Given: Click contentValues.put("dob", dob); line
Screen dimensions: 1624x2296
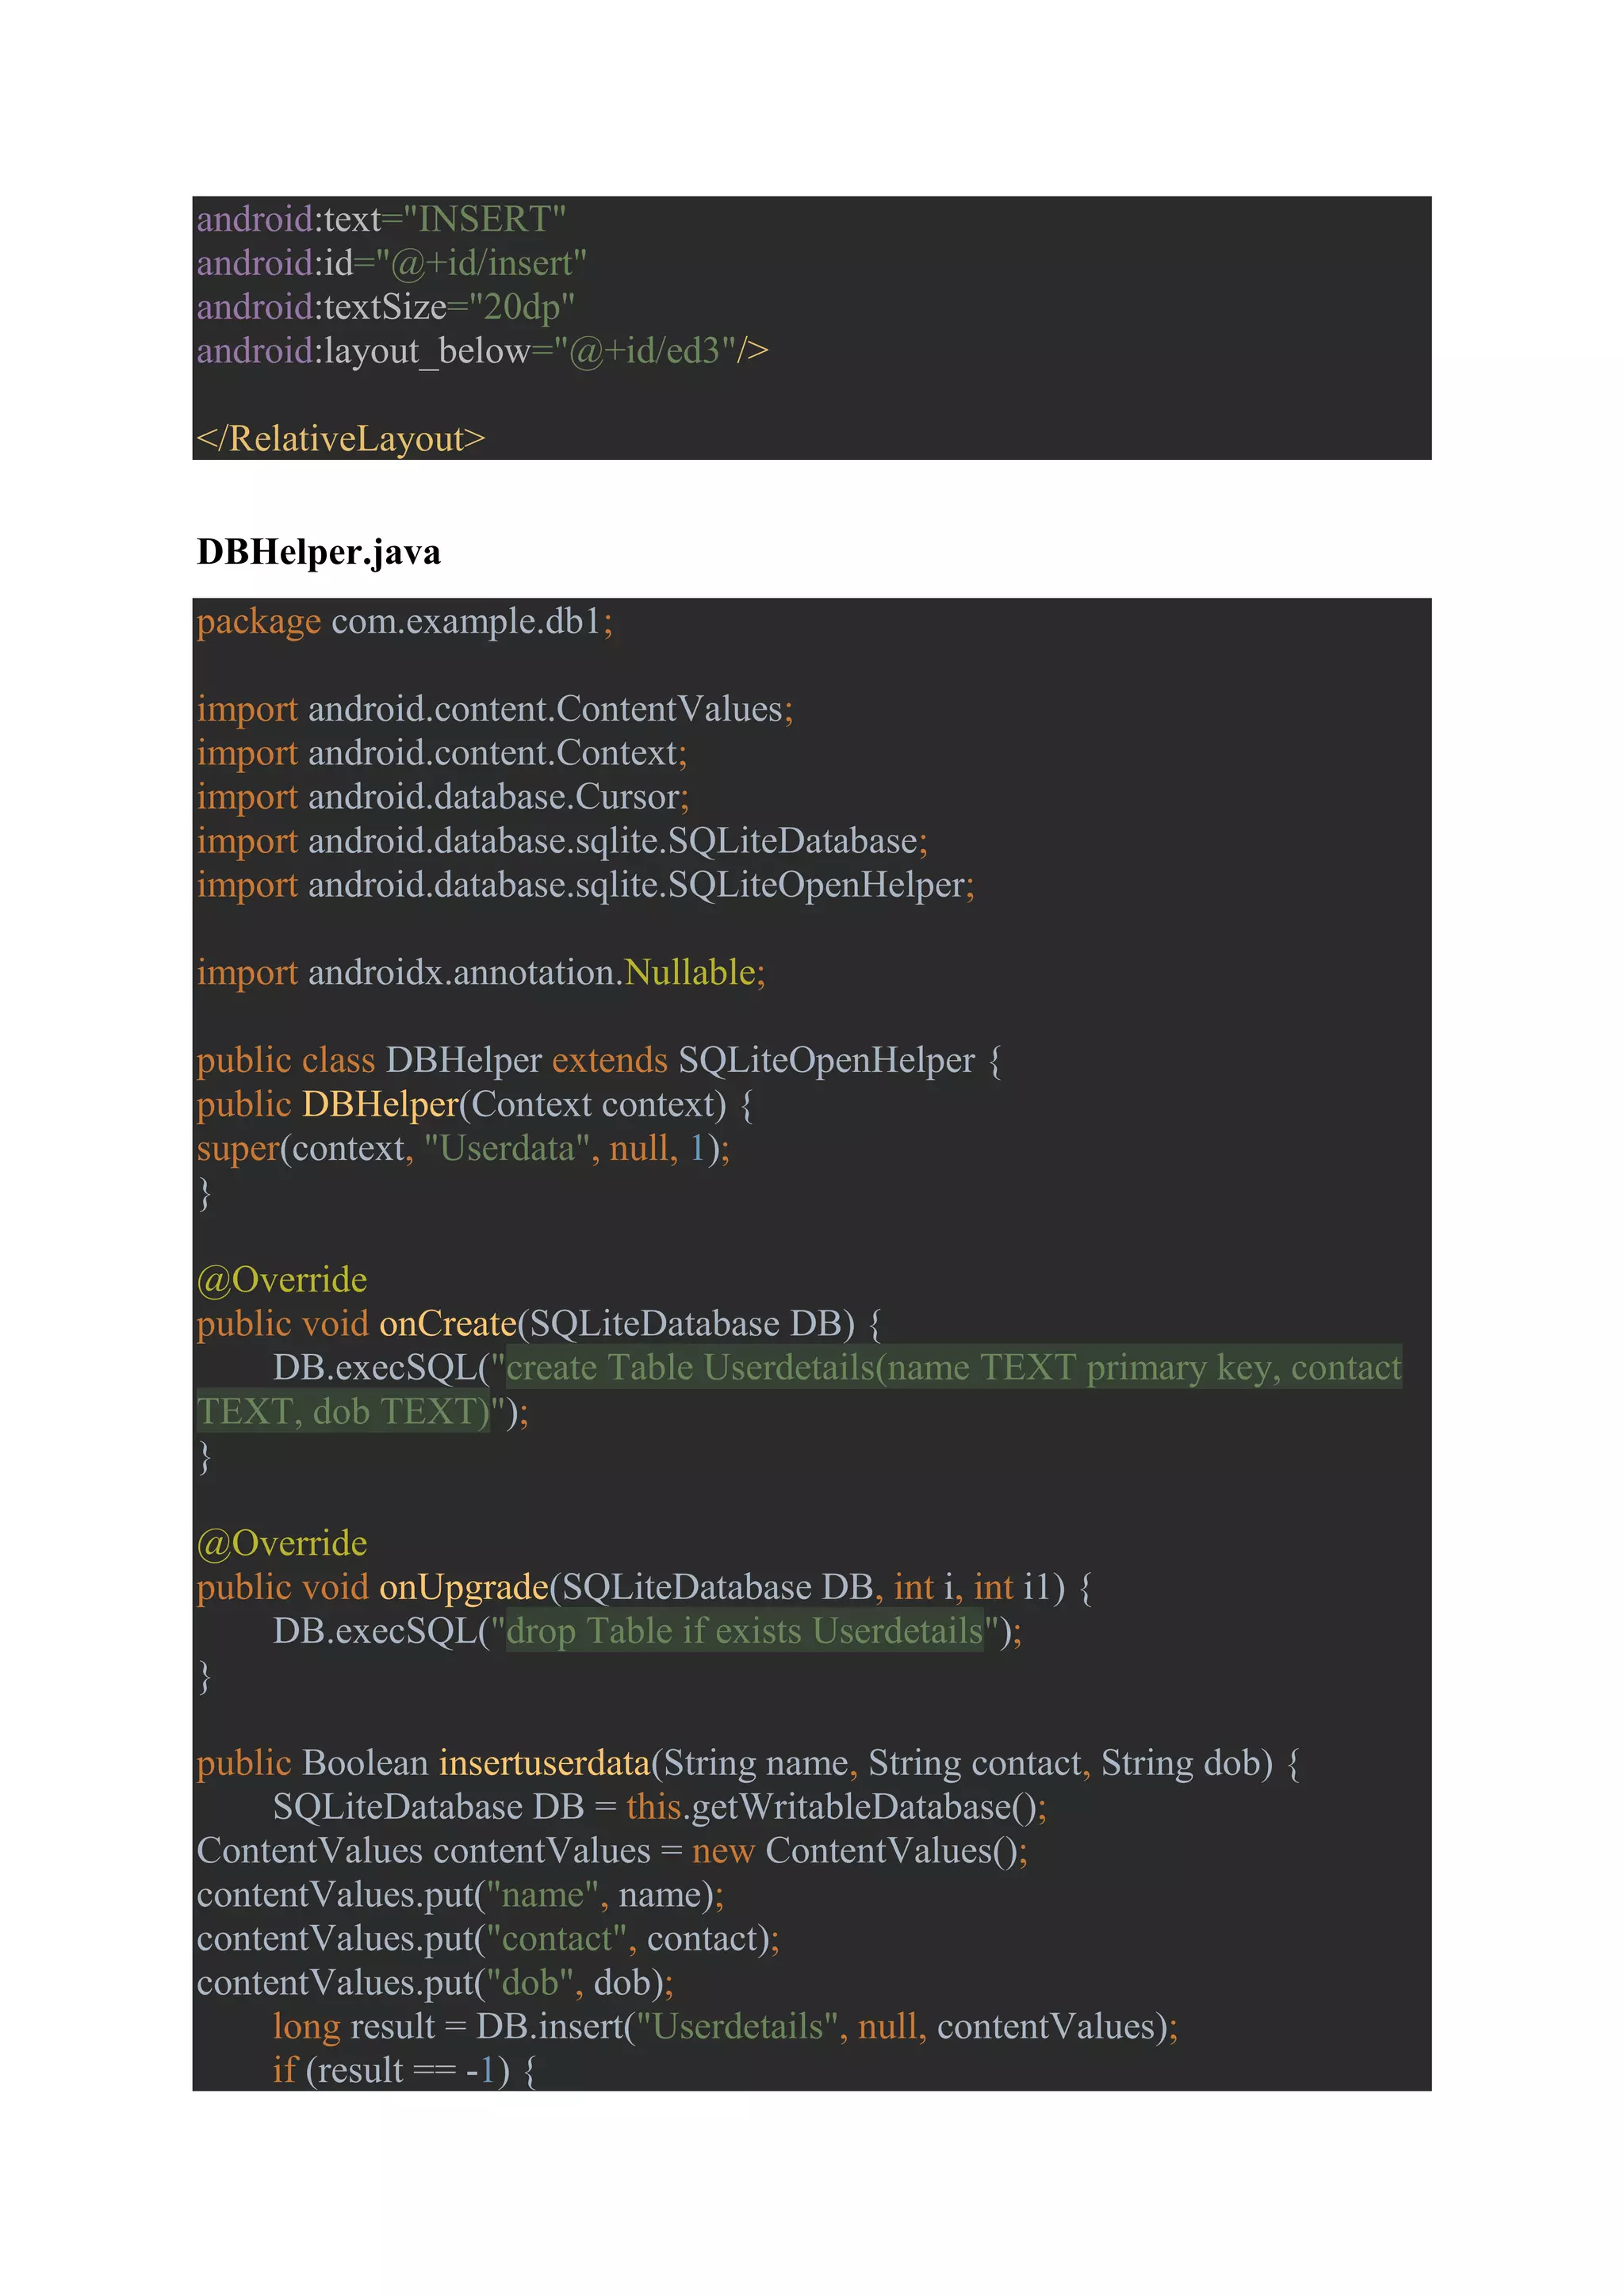Looking at the screenshot, I should [x=435, y=1983].
